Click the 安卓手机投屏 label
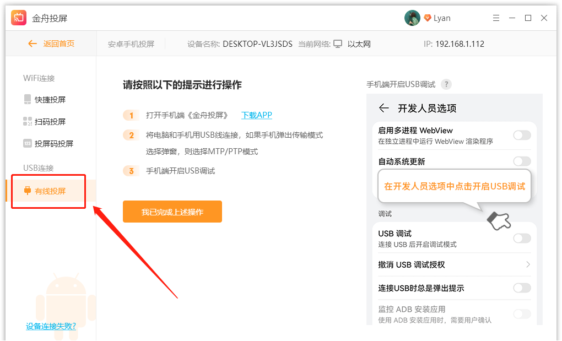 [x=131, y=44]
